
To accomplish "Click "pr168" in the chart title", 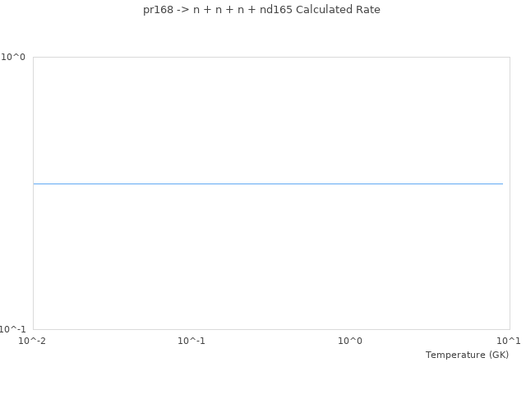I will coord(145,10).
